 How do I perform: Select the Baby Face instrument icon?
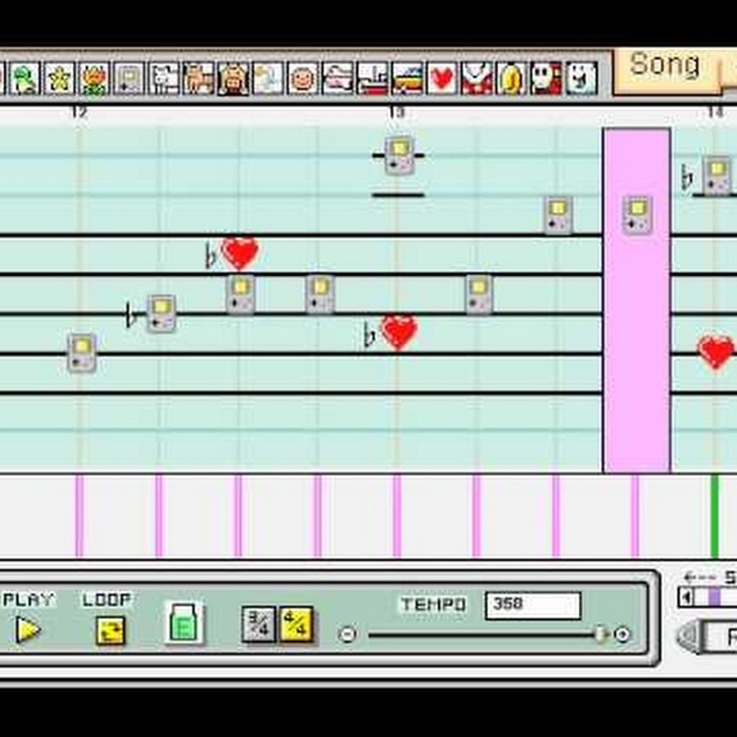pyautogui.click(x=303, y=78)
